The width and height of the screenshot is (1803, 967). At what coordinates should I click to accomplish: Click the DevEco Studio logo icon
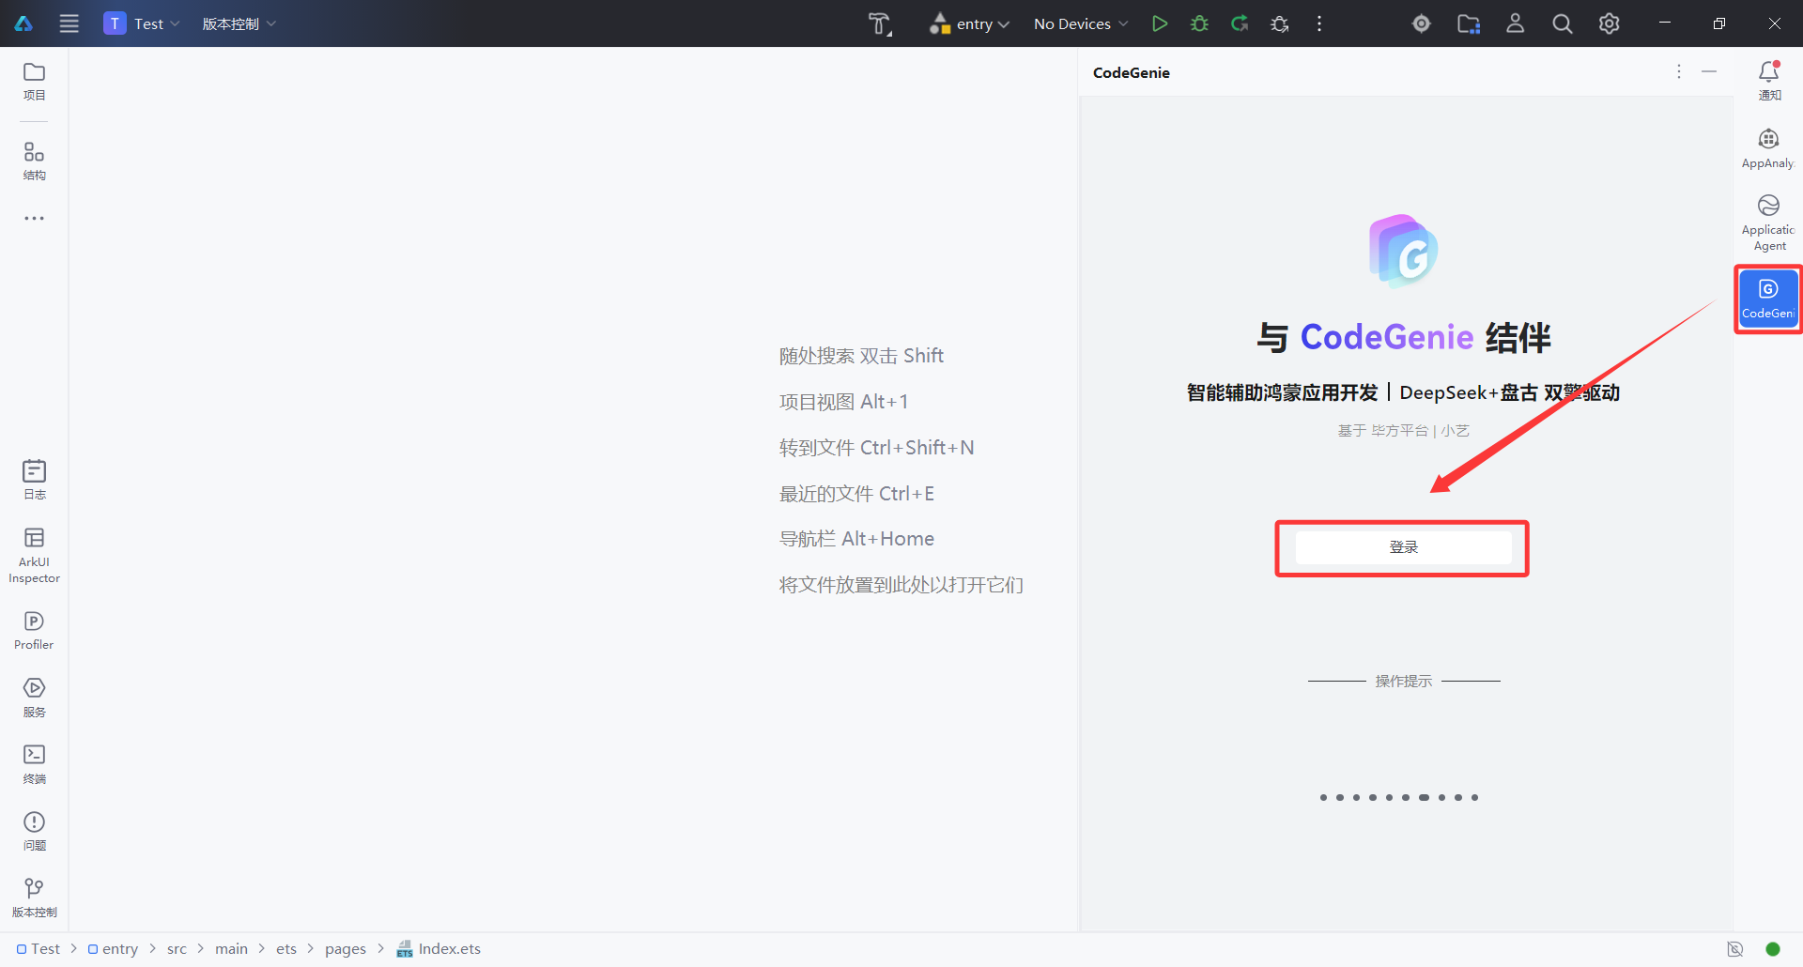[x=23, y=23]
